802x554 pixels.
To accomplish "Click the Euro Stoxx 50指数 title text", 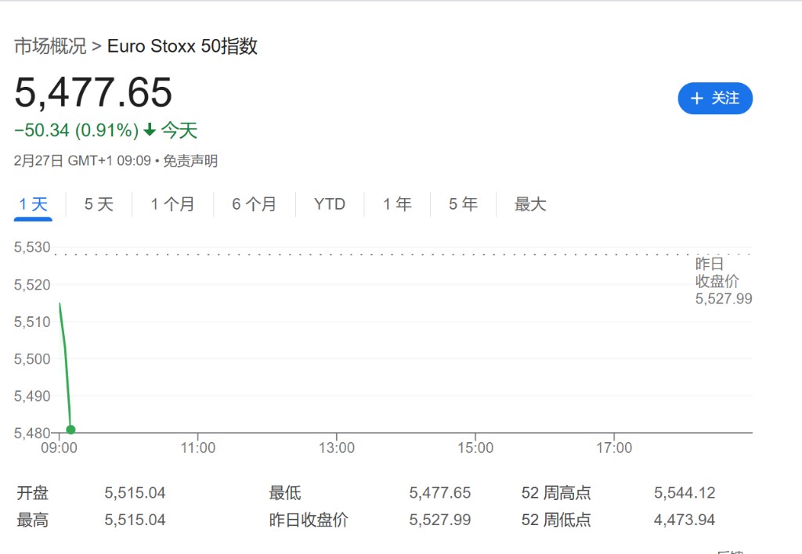I will [182, 46].
